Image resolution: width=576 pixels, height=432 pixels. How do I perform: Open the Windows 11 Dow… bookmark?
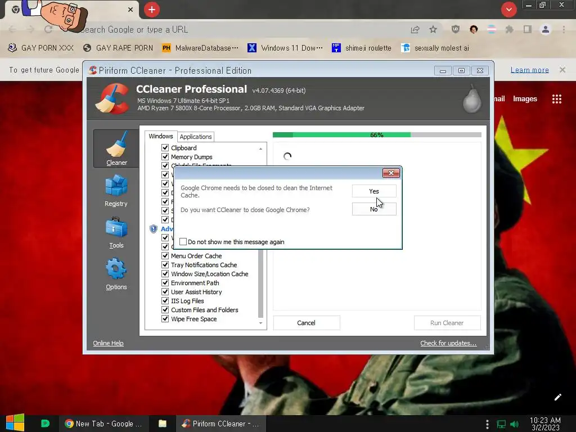285,48
